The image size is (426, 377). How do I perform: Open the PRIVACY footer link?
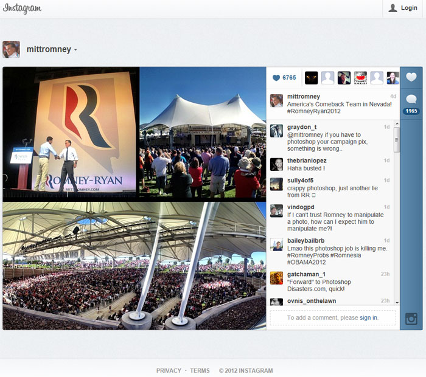(x=169, y=370)
